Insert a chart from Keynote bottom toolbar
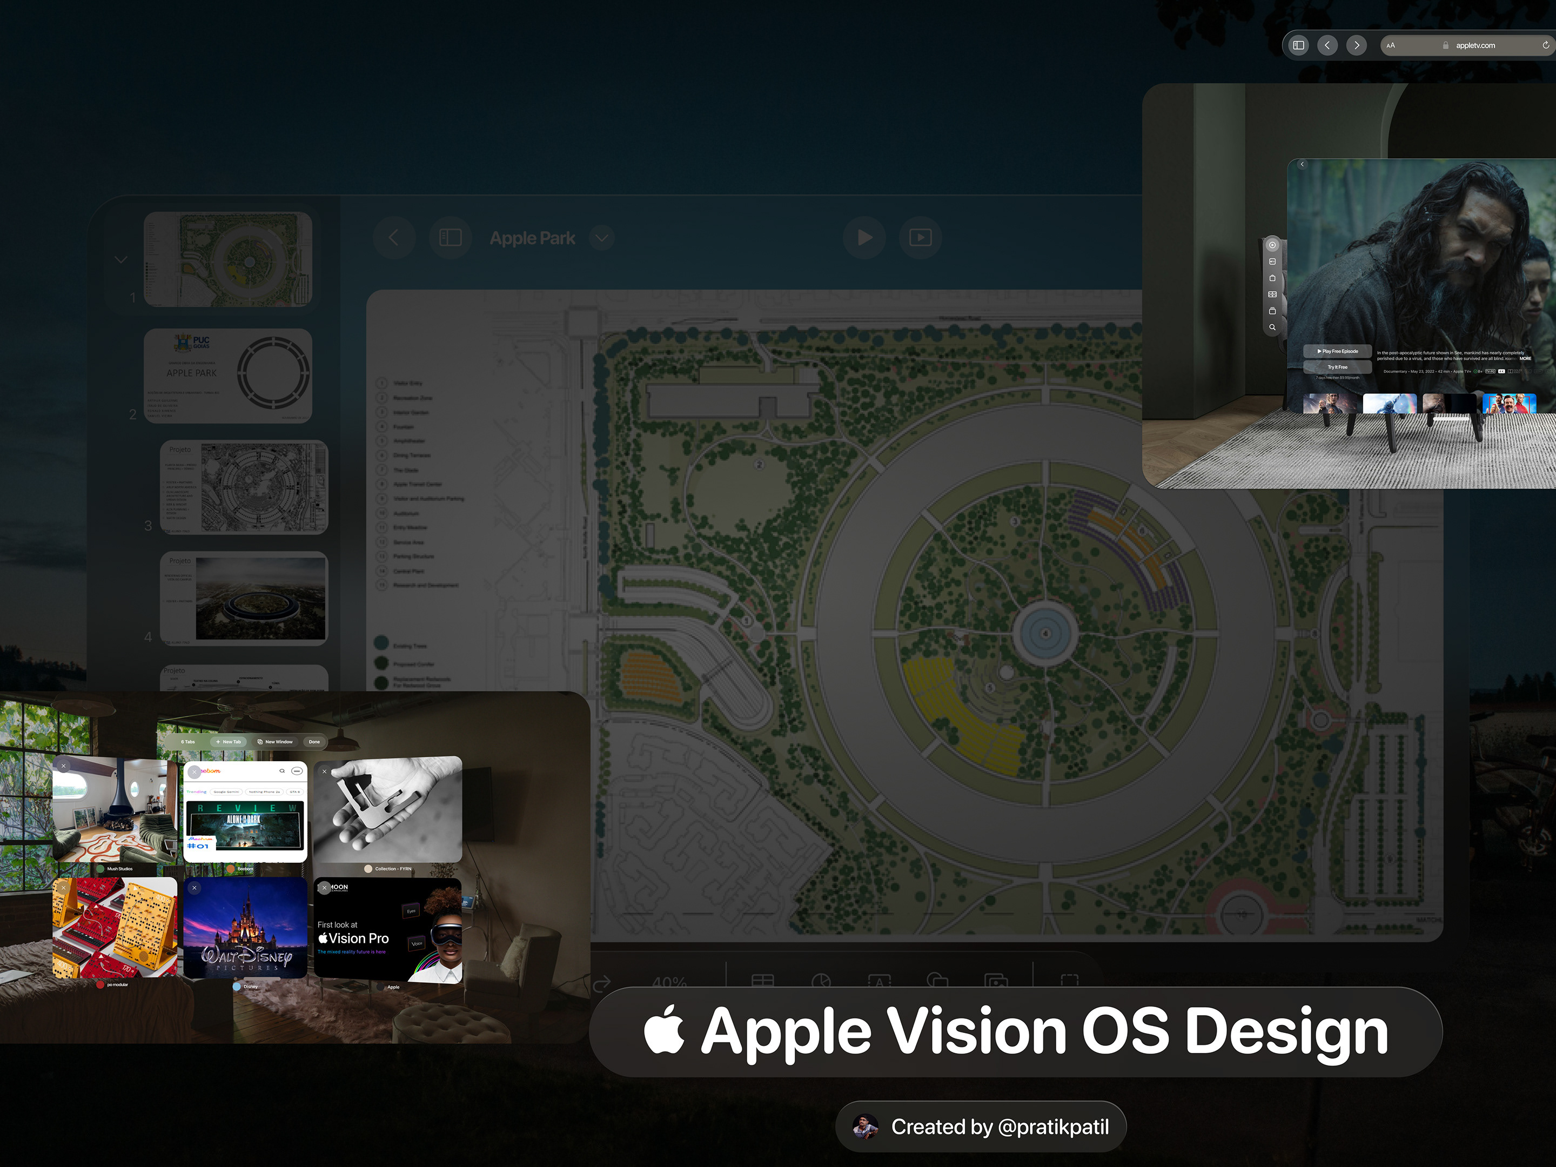This screenshot has height=1167, width=1556. (821, 981)
